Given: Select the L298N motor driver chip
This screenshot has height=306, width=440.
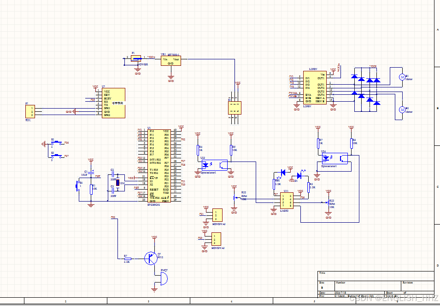Looking at the screenshot, I should coord(315,87).
